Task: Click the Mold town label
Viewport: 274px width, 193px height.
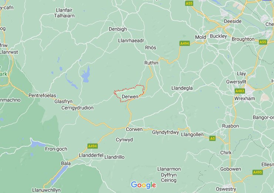Action: 201,37
